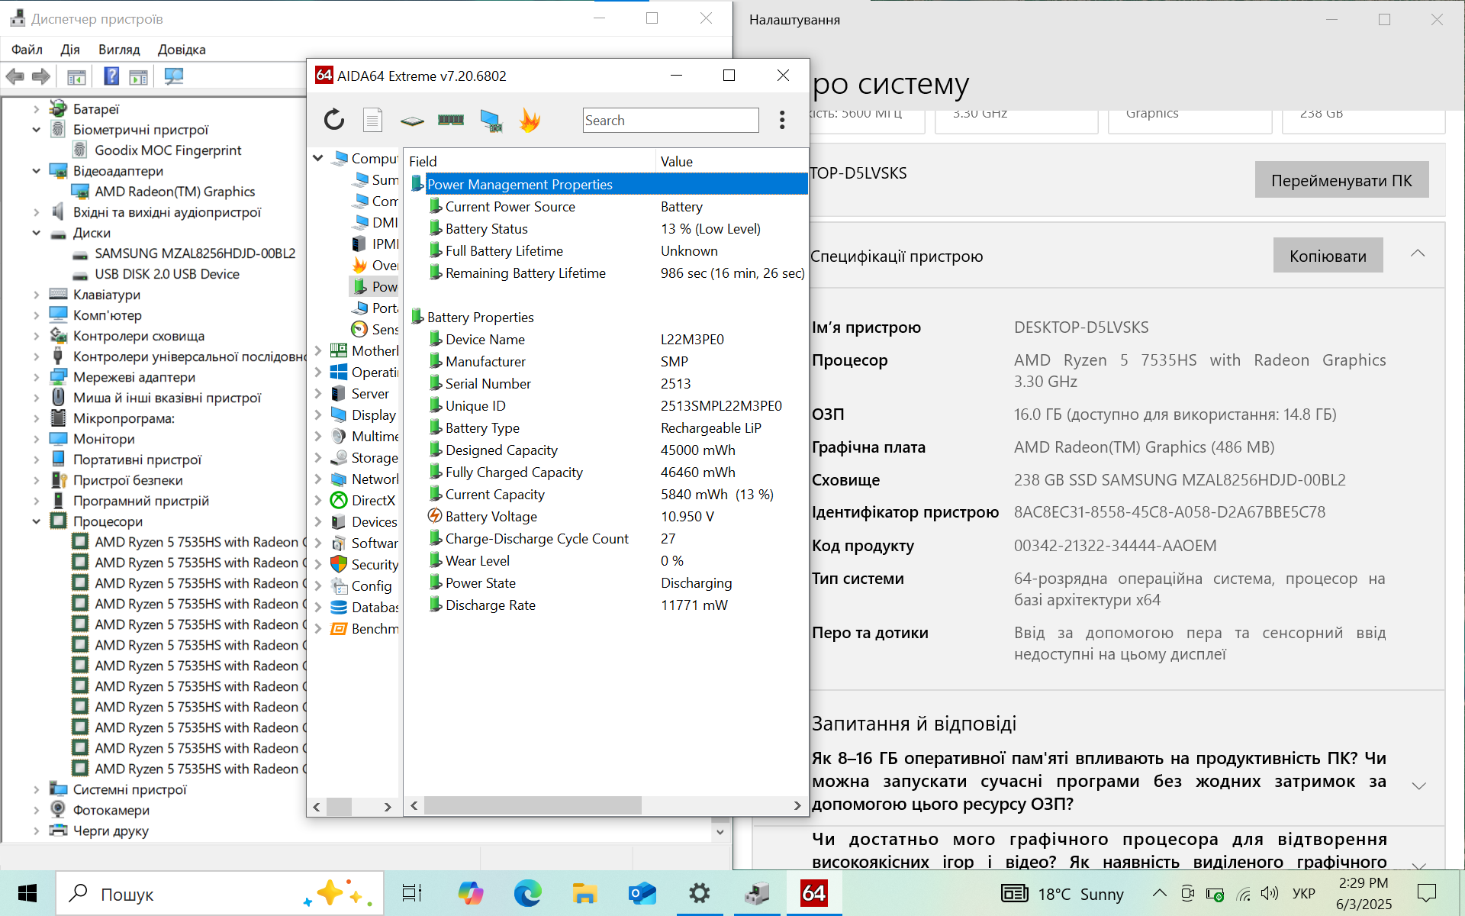Collapse the Computer node in AIDA64
This screenshot has width=1465, height=916.
318,158
